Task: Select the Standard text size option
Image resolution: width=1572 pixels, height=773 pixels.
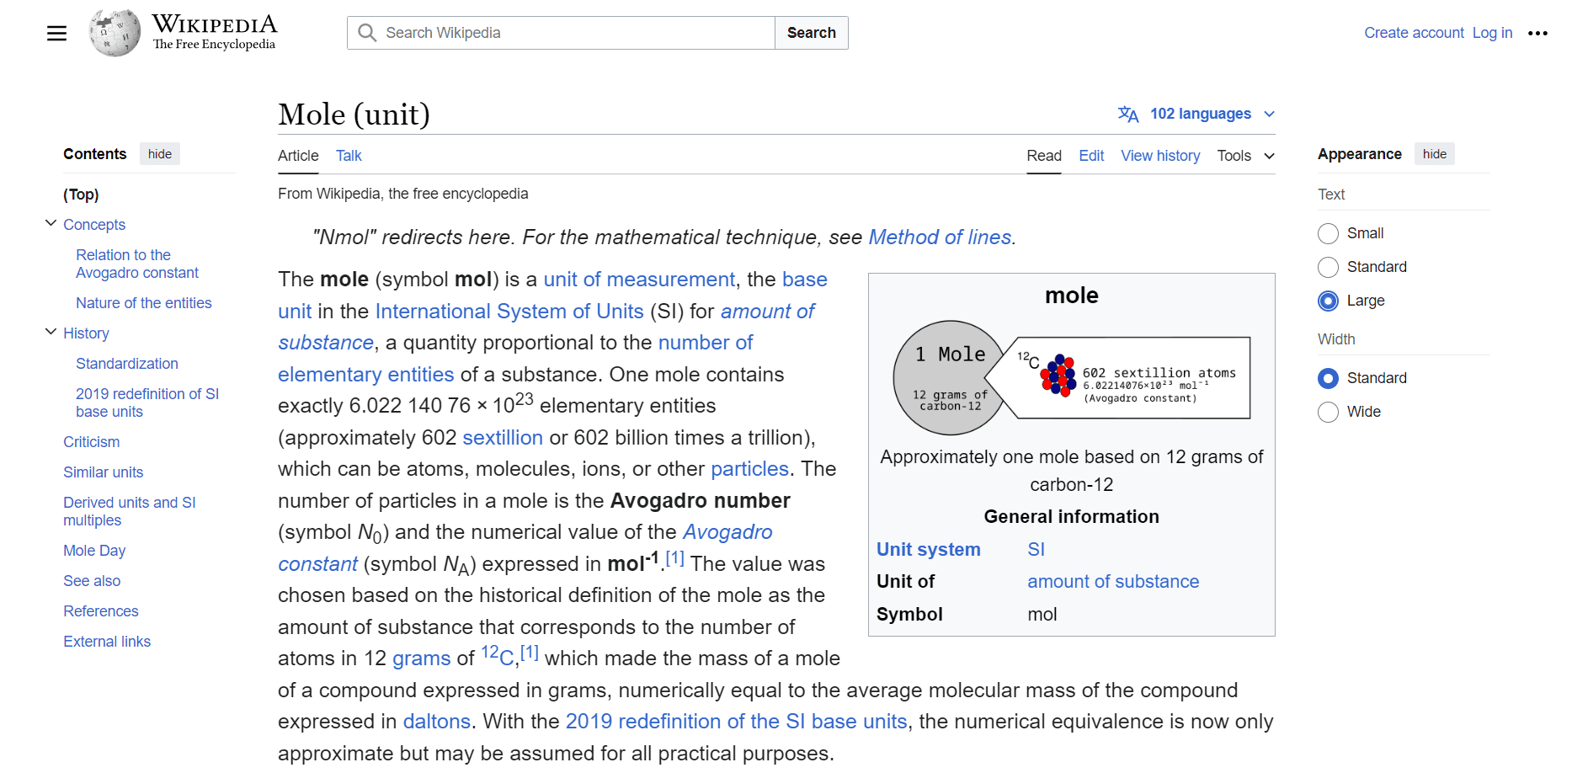Action: tap(1328, 267)
